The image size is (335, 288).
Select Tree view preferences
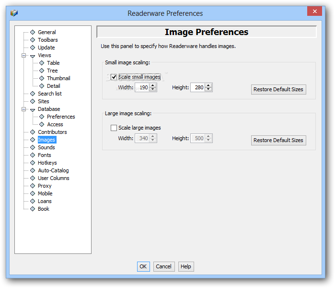[52, 71]
